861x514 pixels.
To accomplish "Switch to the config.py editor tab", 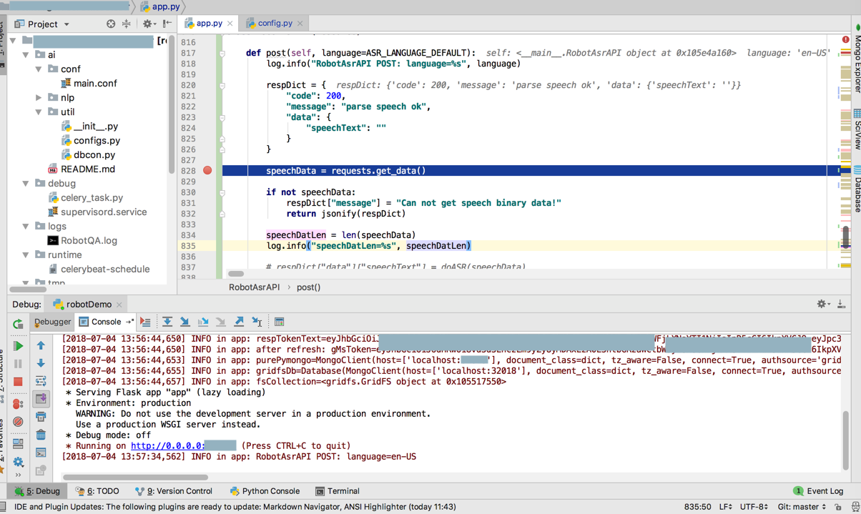I will coord(274,24).
